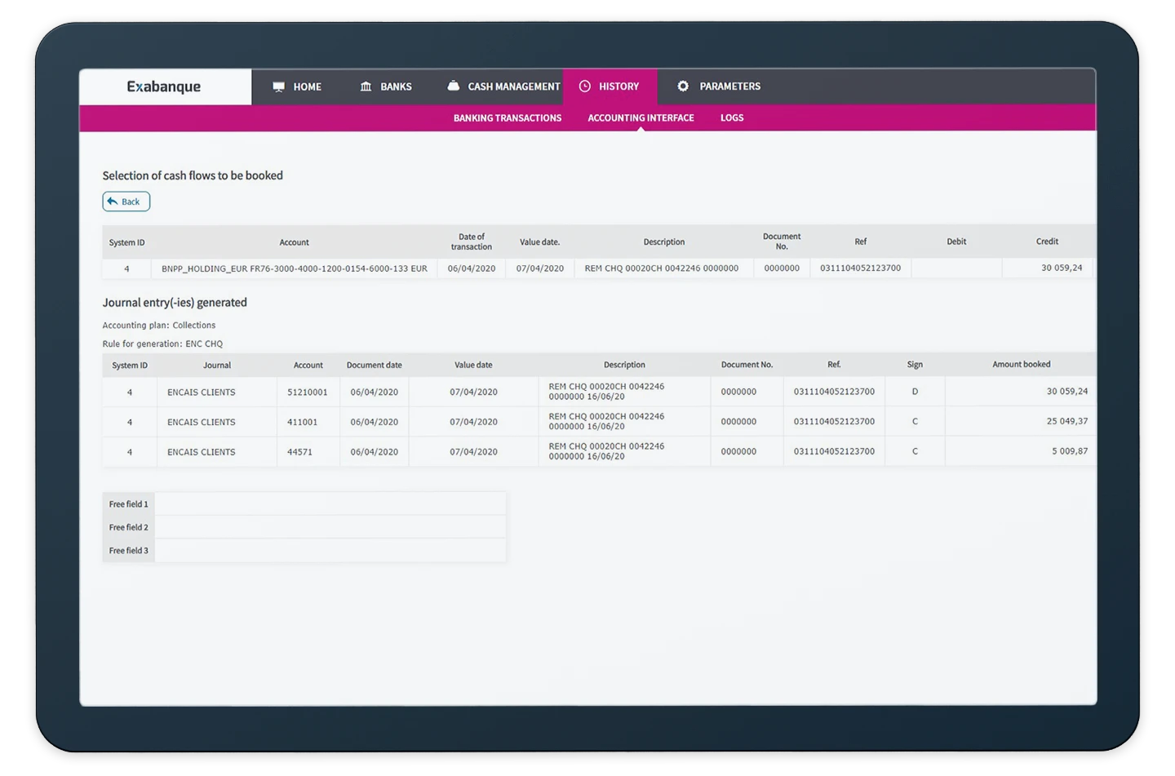Click into the Free field 1 input

(x=330, y=504)
